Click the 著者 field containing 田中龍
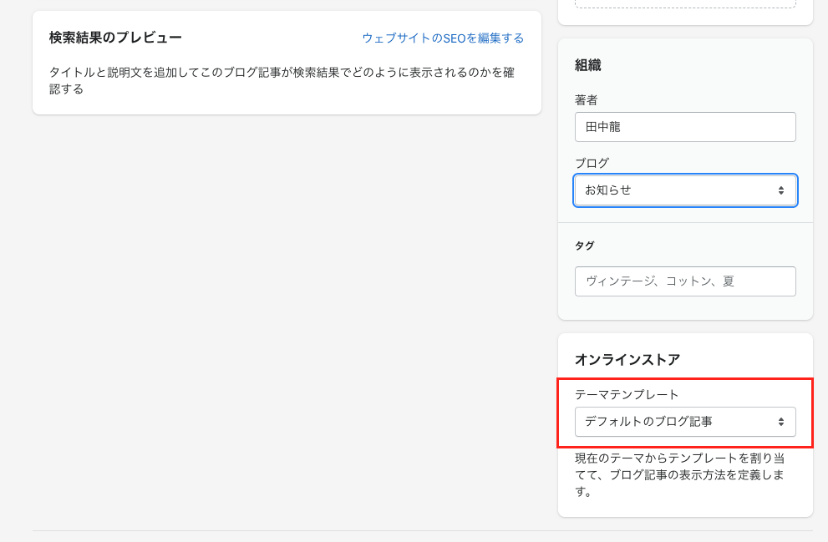 [x=684, y=127]
